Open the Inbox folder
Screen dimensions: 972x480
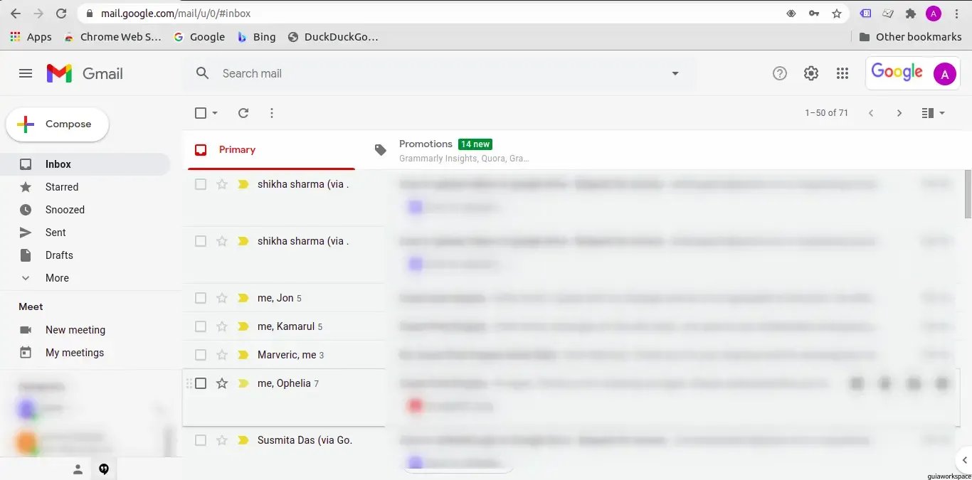point(85,164)
